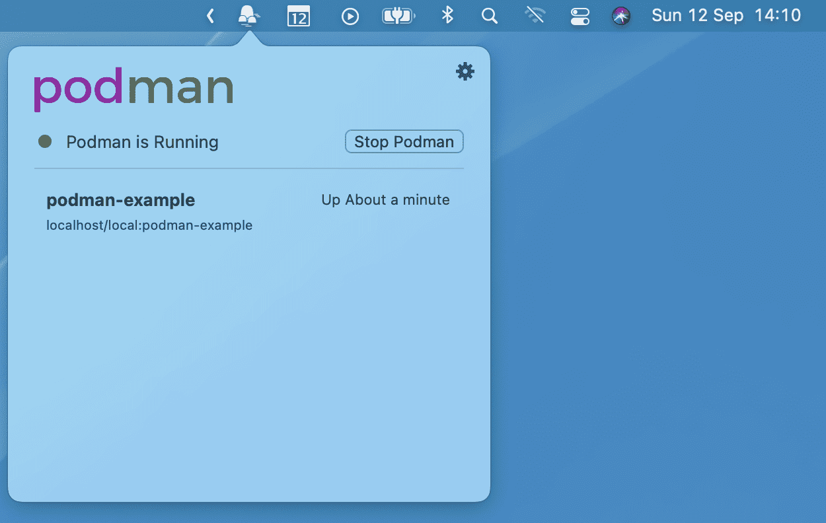This screenshot has height=523, width=826.
Task: Open Spotlight search magnifier icon
Action: coord(490,16)
